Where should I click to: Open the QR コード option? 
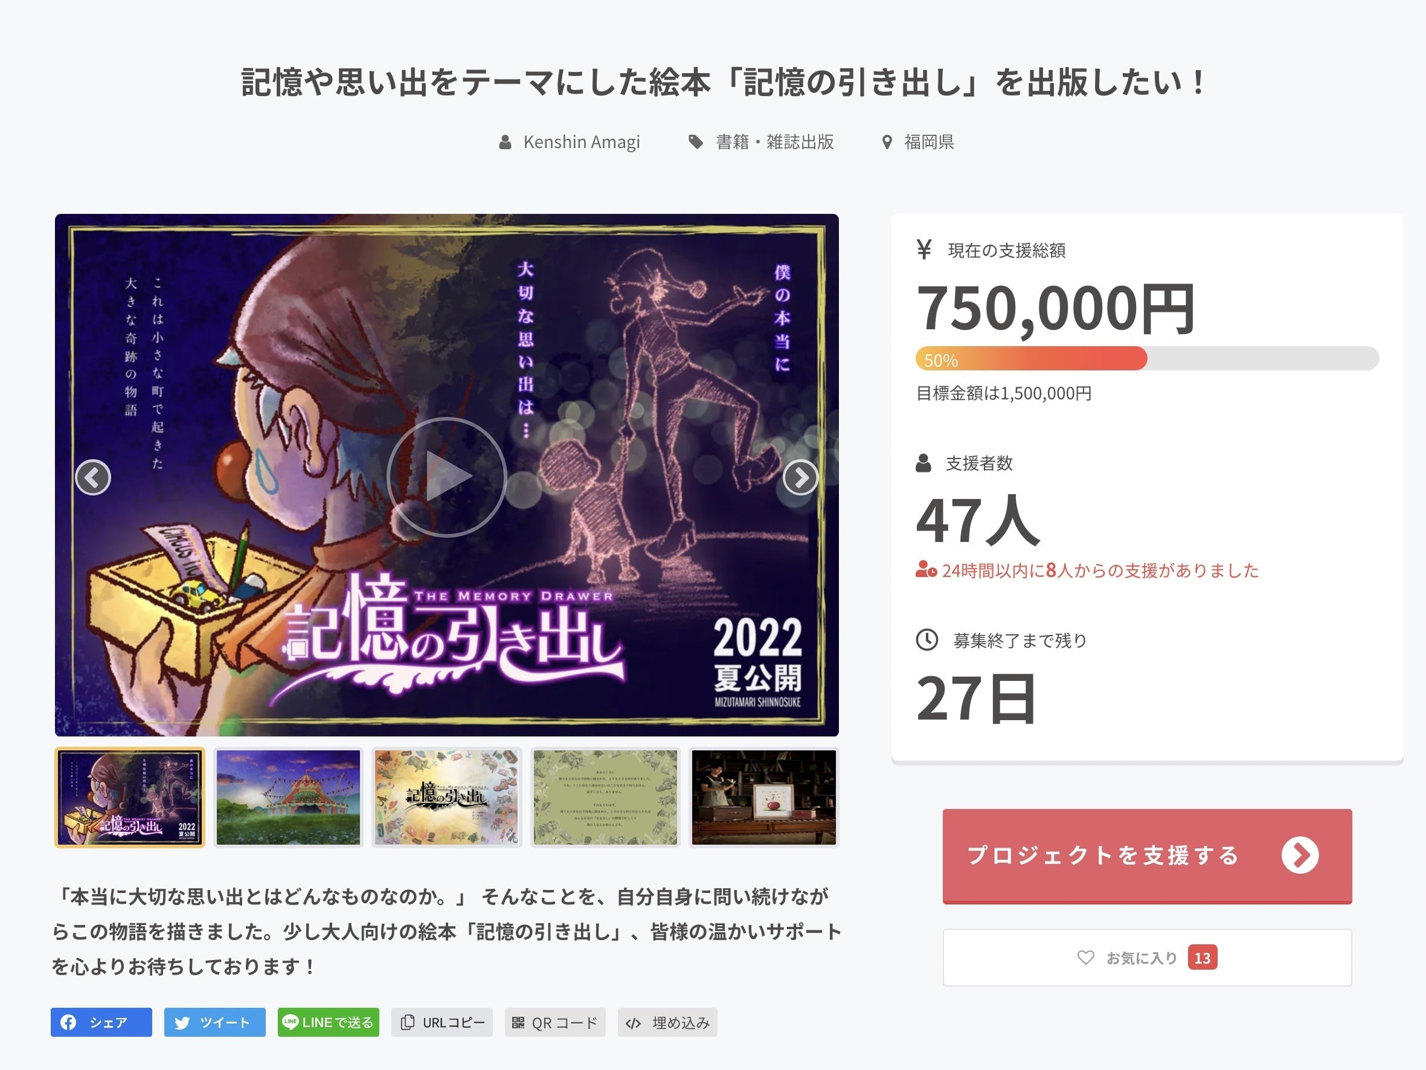[x=555, y=1022]
